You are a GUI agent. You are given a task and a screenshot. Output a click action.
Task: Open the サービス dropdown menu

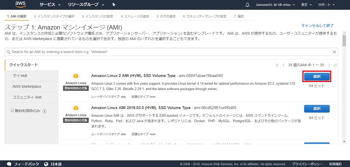50,5
